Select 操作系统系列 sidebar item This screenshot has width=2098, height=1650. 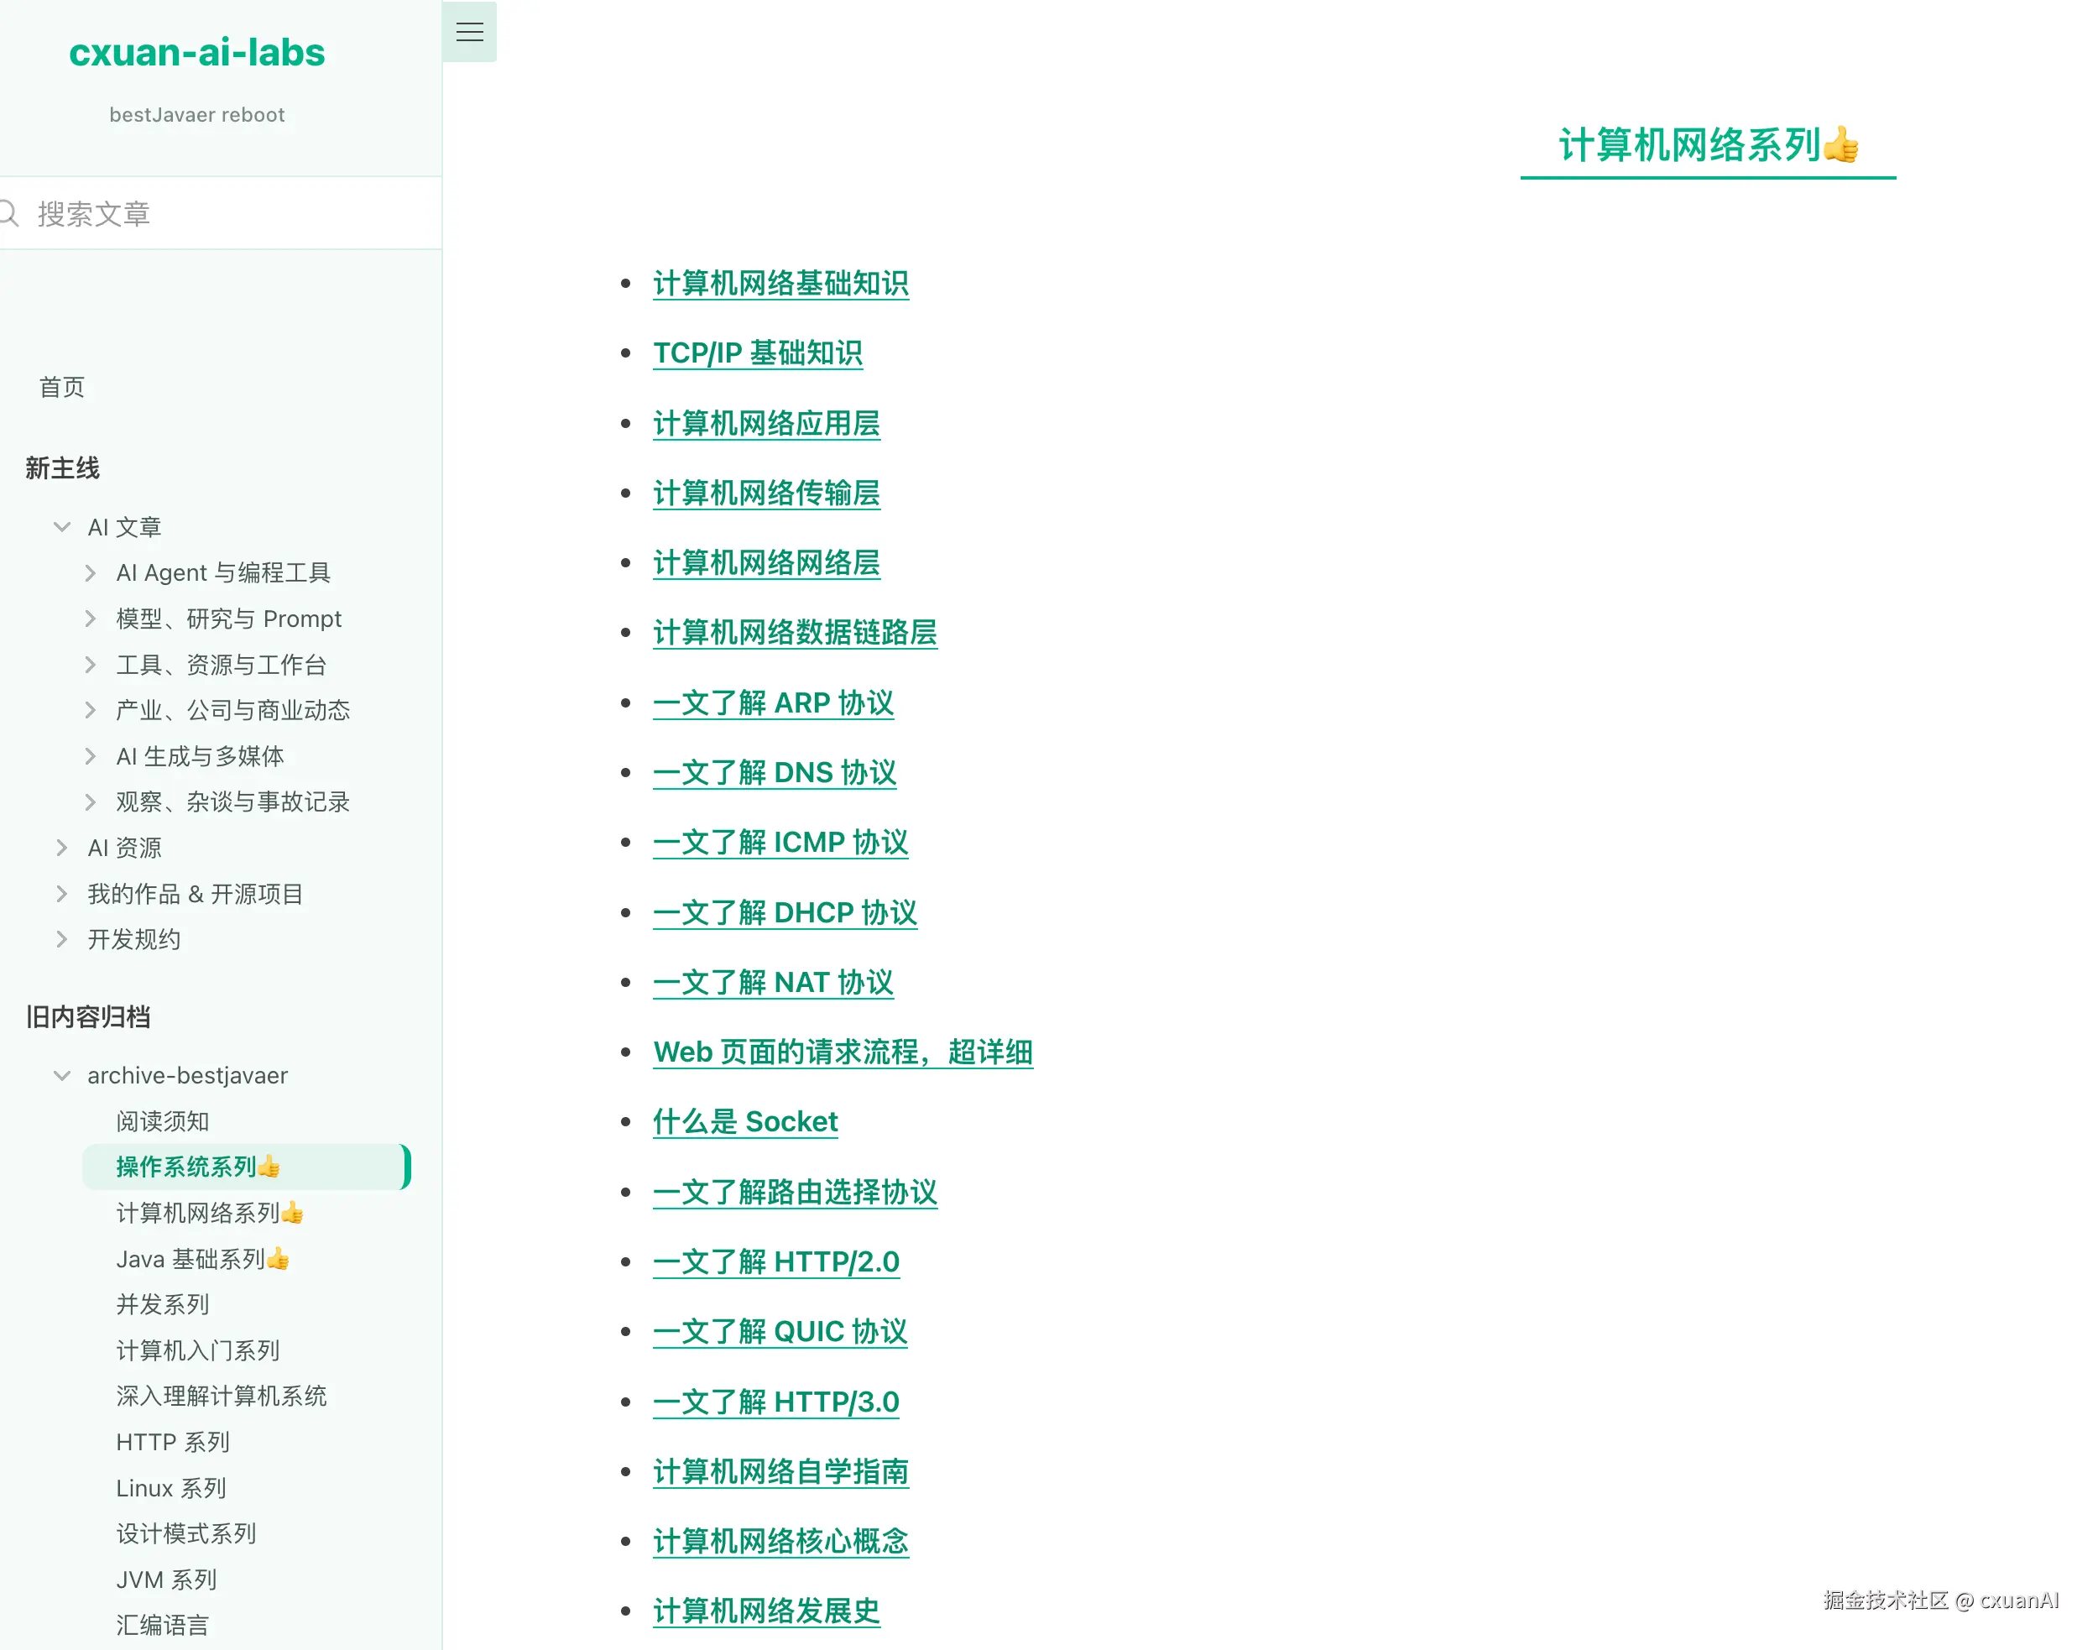(x=248, y=1167)
